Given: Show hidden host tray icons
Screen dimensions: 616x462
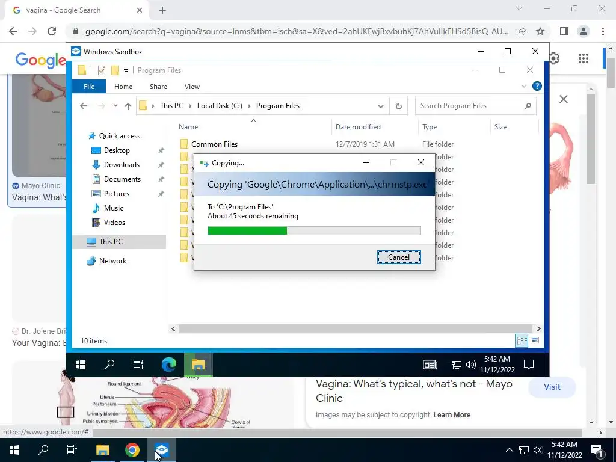Looking at the screenshot, I should [509, 450].
